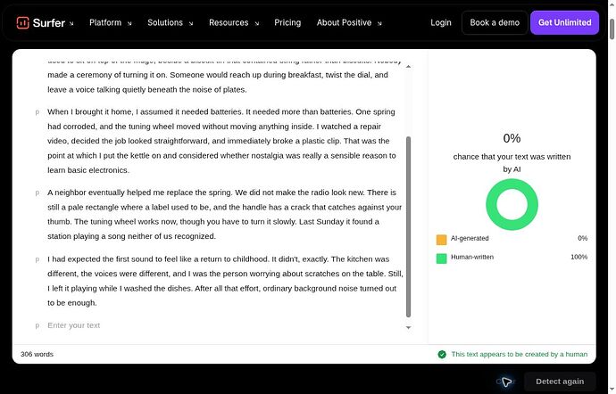Click the text editor scroll-up arrow
The image size is (616, 394).
tap(408, 66)
